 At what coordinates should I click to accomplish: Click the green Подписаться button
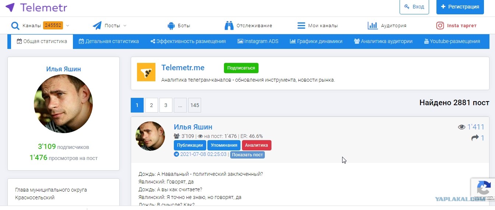coord(241,68)
